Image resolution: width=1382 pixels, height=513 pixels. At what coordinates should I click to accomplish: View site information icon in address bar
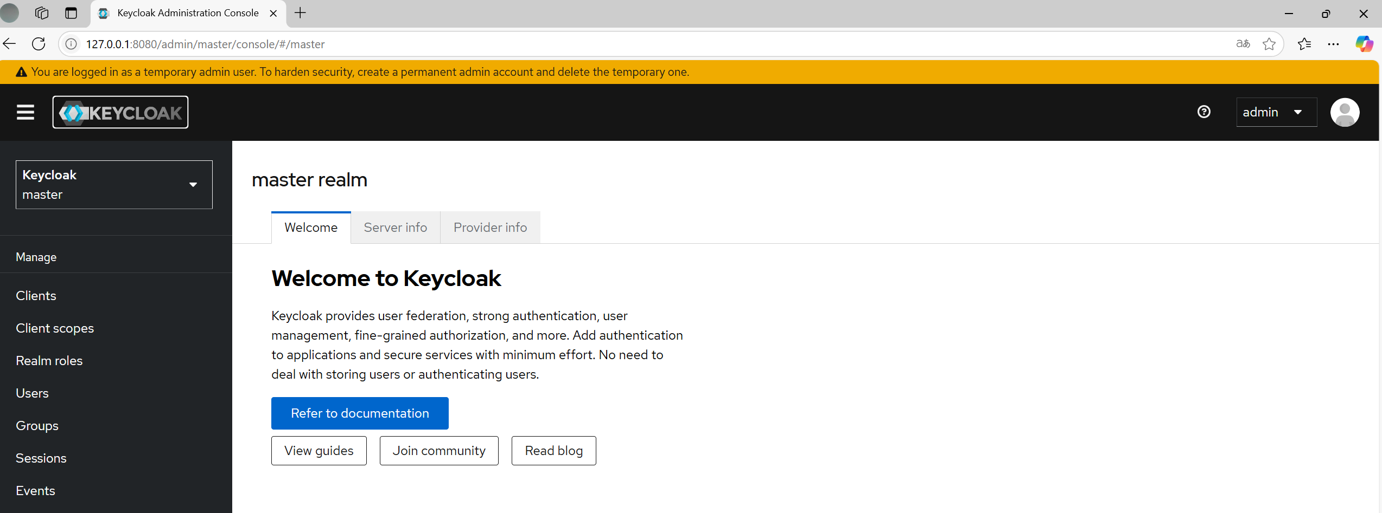point(71,44)
